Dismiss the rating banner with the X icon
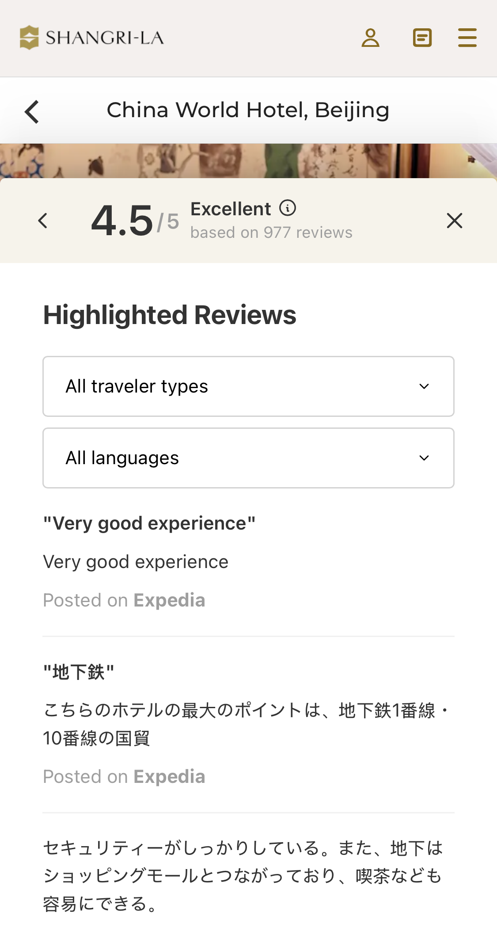The height and width of the screenshot is (946, 497). (x=454, y=220)
